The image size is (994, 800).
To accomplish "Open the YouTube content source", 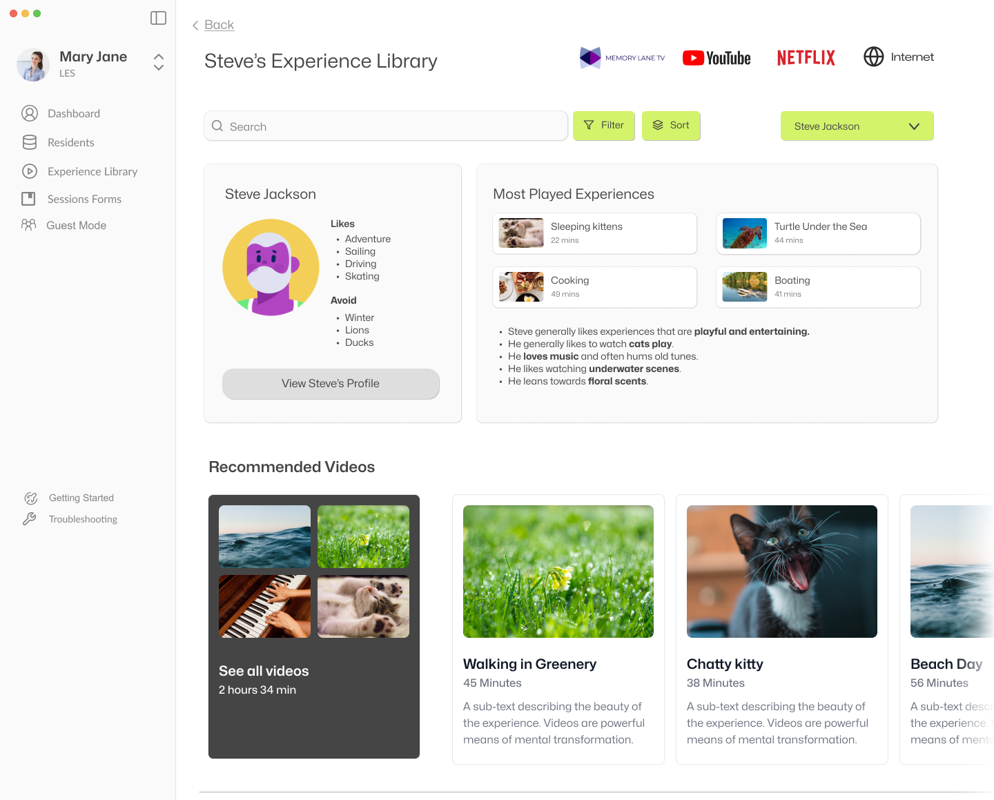I will [717, 58].
